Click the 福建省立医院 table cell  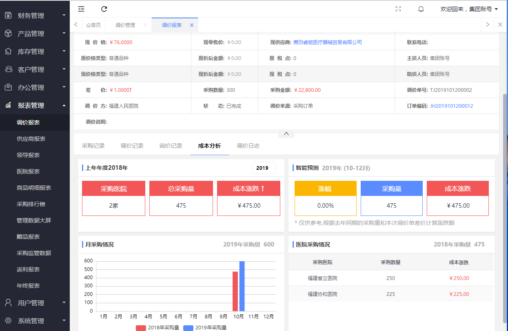point(322,278)
